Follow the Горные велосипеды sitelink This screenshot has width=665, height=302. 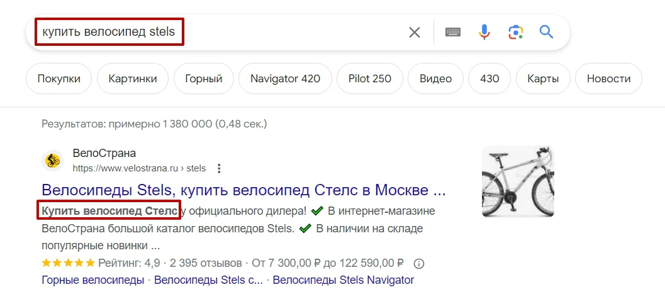pyautogui.click(x=92, y=280)
